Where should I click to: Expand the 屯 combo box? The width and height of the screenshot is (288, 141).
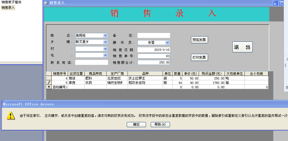(105, 55)
